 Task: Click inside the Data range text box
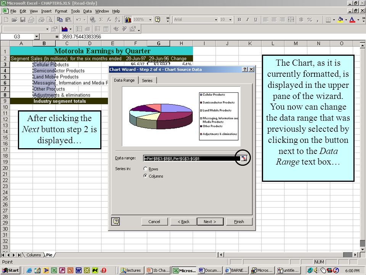point(192,158)
